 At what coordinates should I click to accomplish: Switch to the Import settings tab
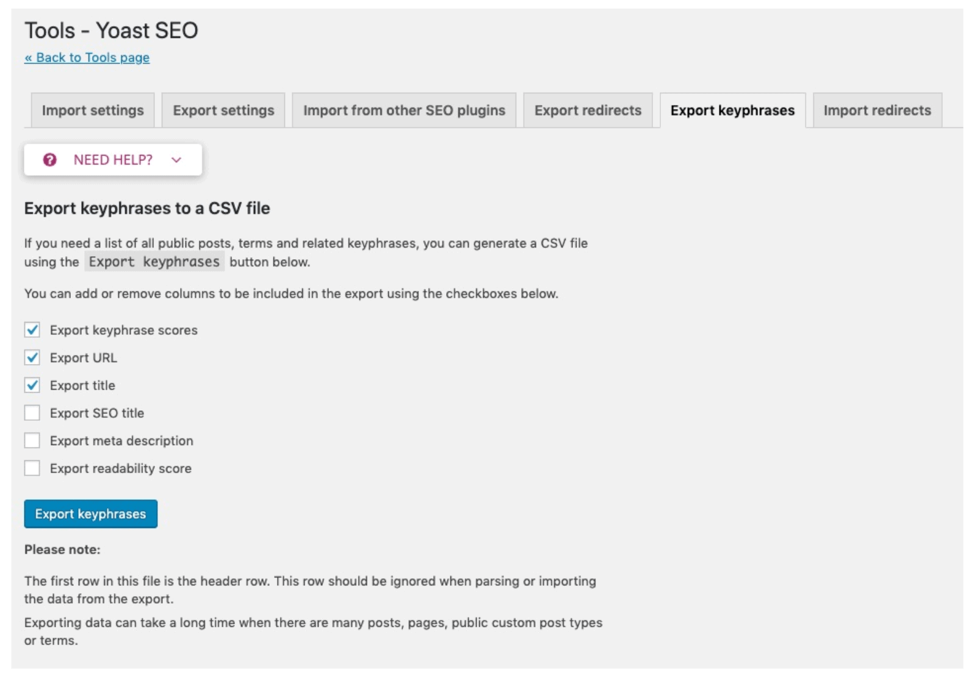point(93,110)
